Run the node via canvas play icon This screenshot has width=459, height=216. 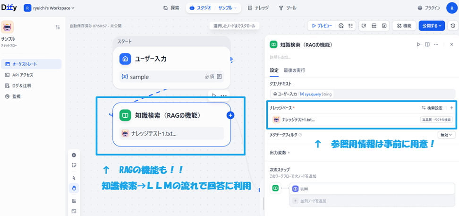click(x=214, y=95)
